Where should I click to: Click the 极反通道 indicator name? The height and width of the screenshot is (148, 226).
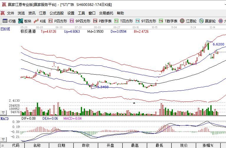click(x=28, y=31)
